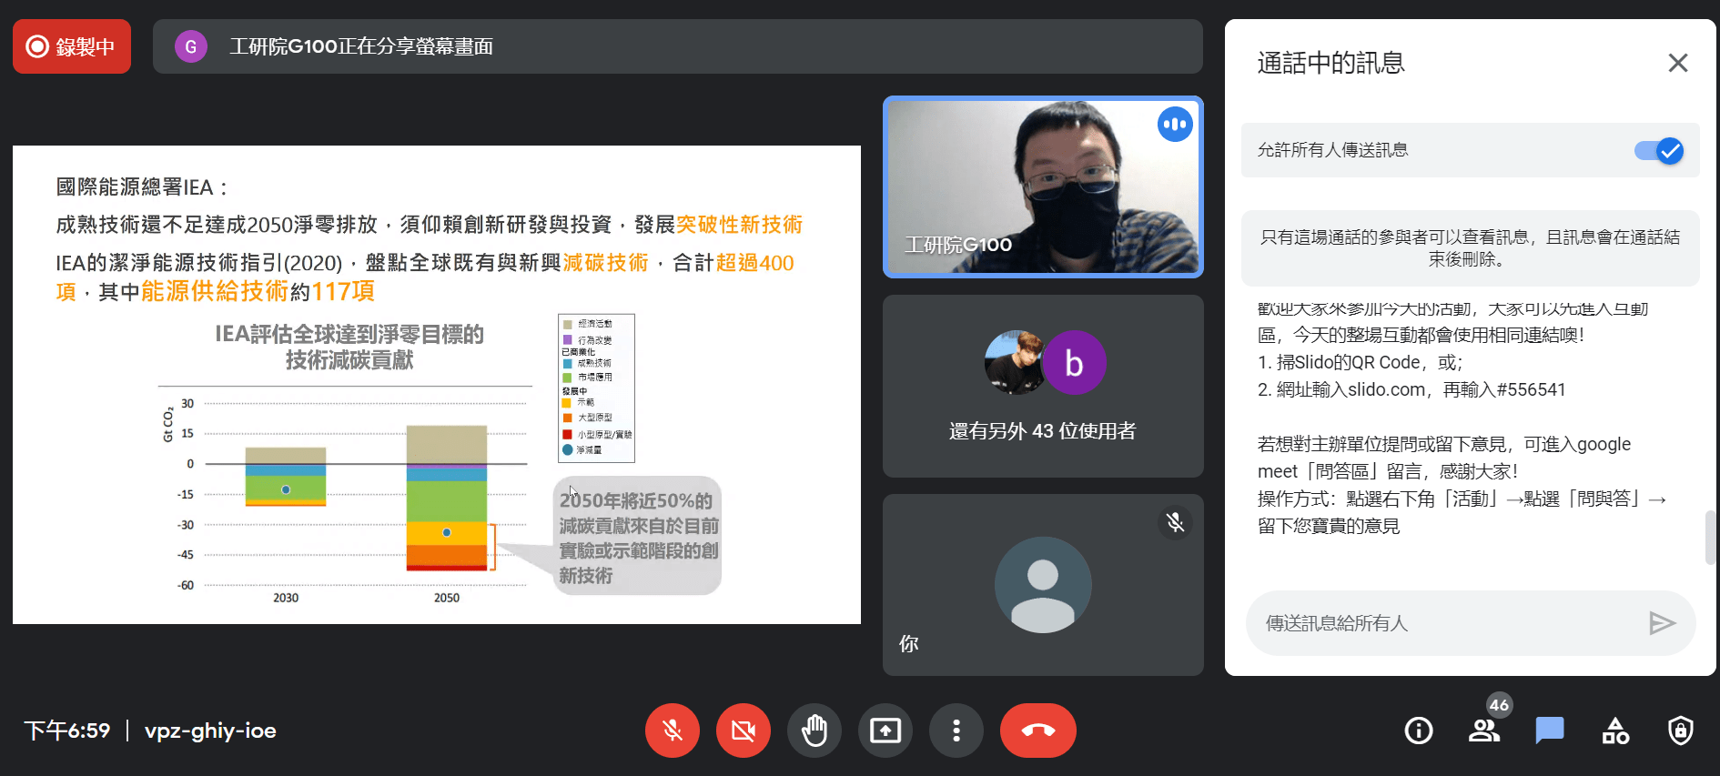The height and width of the screenshot is (776, 1720).
Task: Click the 工研院G100 screen sharing banner
Action: [677, 46]
